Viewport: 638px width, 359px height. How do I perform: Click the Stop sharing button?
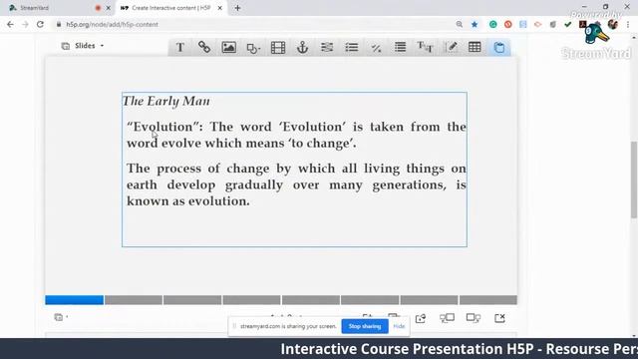(x=365, y=326)
